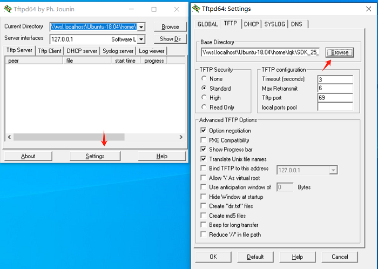Click the About button
This screenshot has height=269, width=378.
click(x=28, y=156)
